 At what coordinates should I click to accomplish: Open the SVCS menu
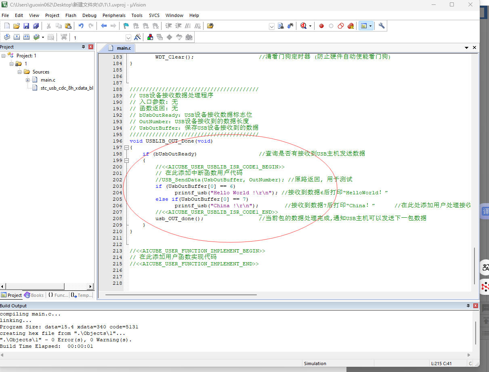coord(154,15)
